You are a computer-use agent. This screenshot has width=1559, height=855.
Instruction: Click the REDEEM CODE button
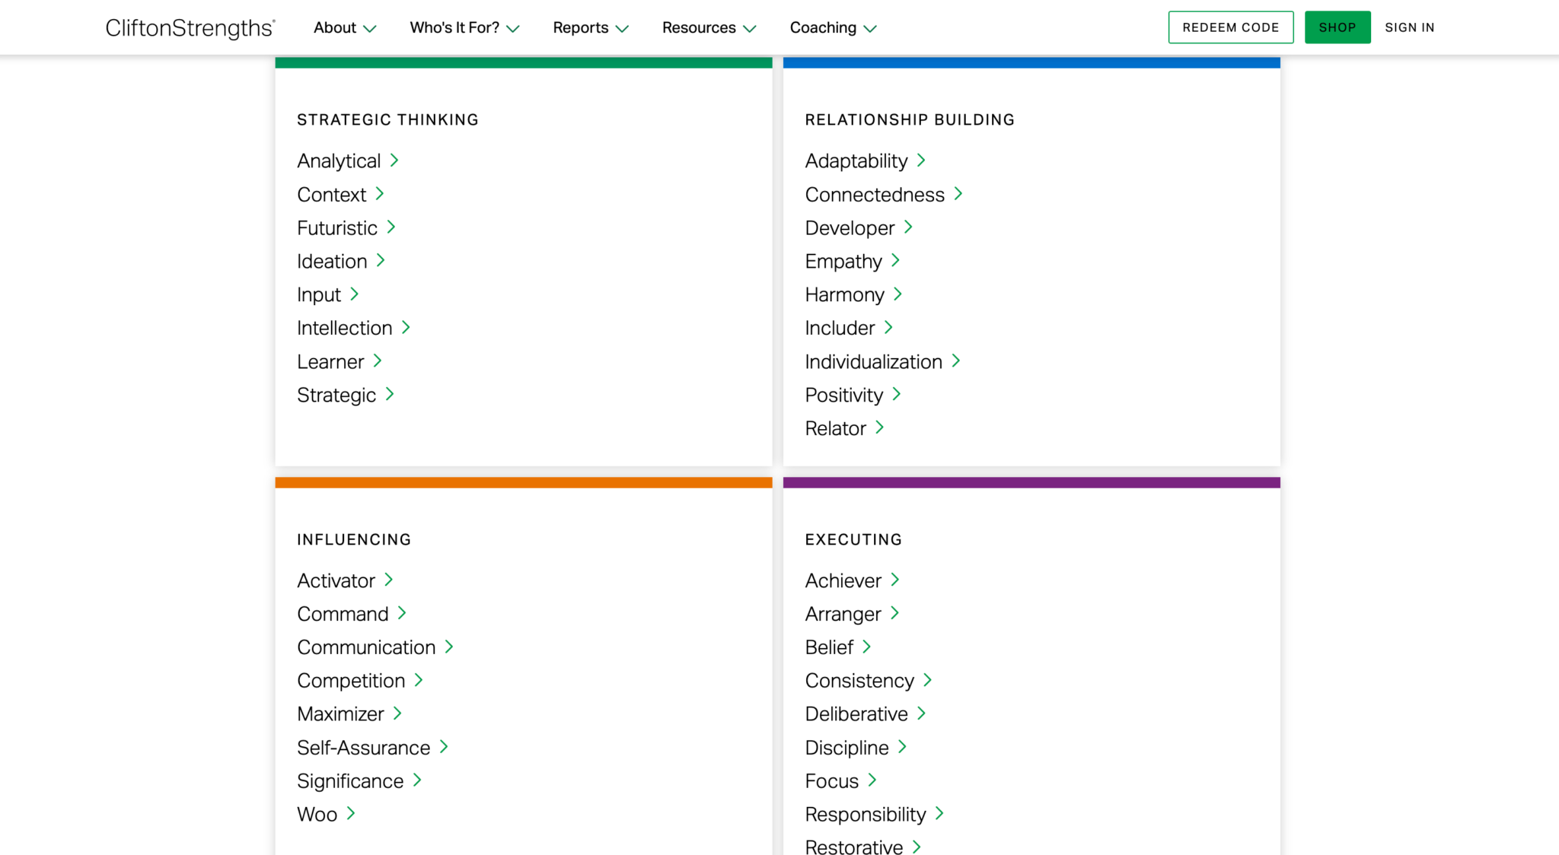1230,27
